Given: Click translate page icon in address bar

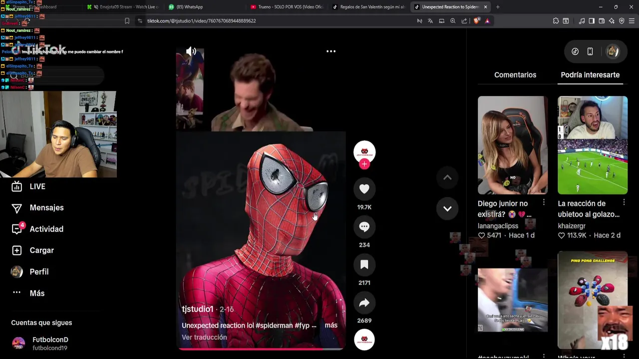Looking at the screenshot, I should coord(430,21).
